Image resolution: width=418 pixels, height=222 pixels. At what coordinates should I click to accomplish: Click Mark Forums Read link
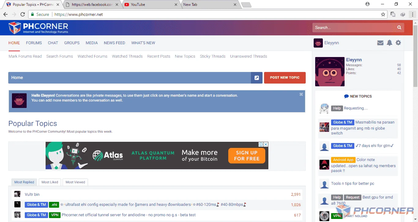pos(25,56)
